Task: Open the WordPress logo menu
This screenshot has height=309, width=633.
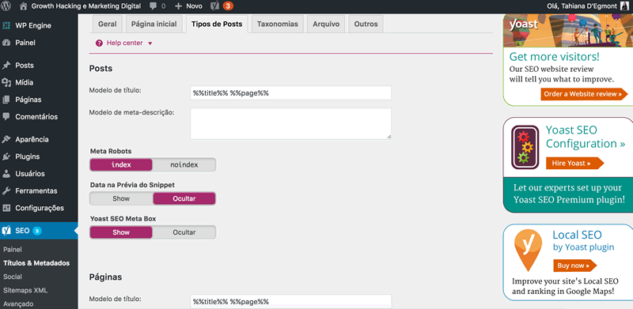Action: [6, 6]
